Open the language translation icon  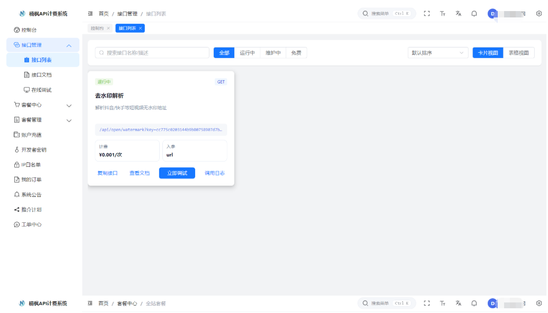(x=458, y=14)
